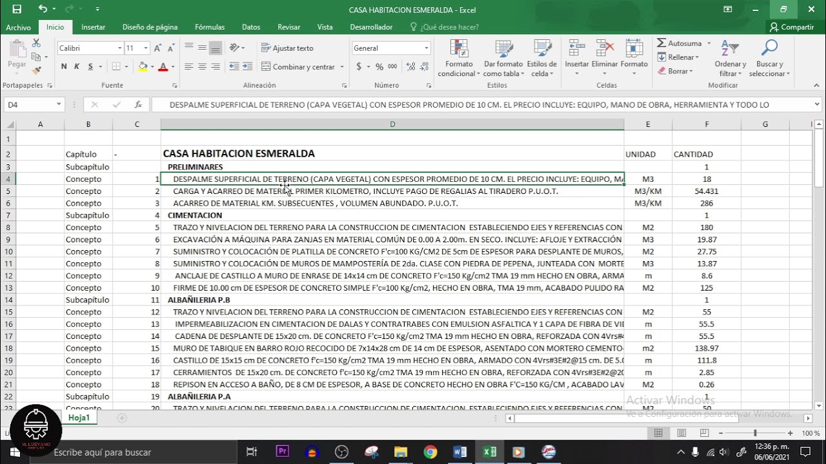Align text to the top of the cell
Viewport: 826px width, 464px height.
(188, 48)
